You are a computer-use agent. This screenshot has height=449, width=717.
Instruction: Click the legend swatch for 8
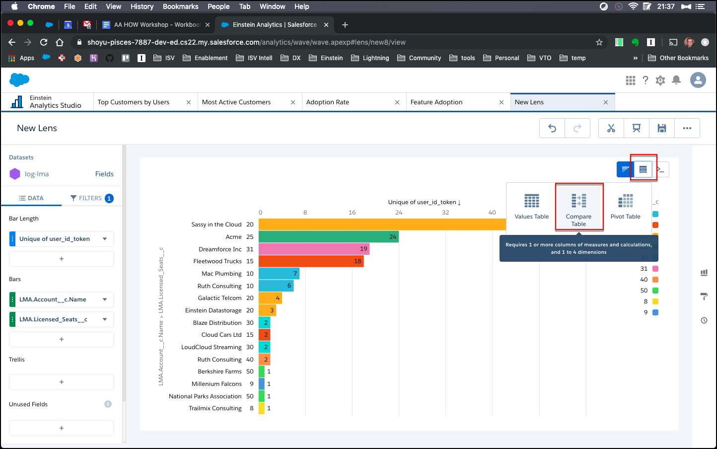[x=655, y=301]
